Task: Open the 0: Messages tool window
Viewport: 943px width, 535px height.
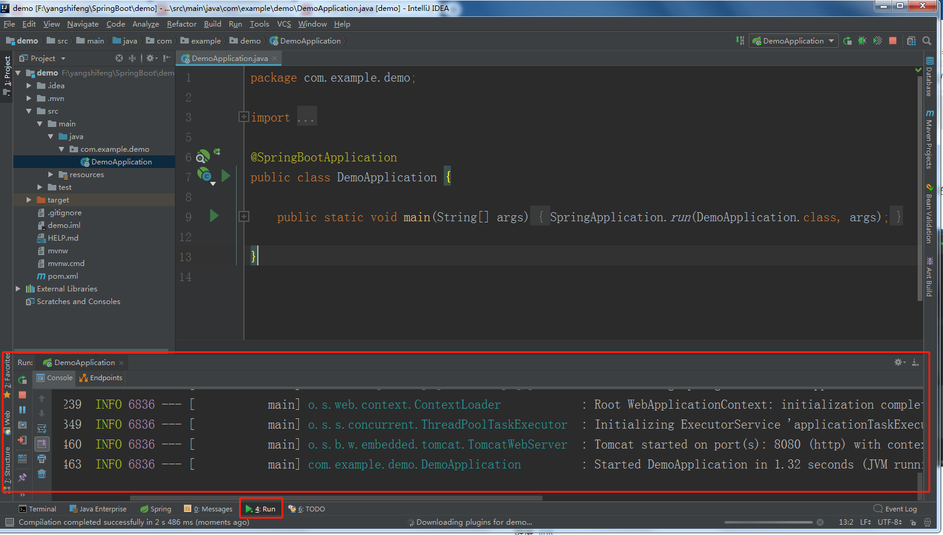Action: click(208, 509)
